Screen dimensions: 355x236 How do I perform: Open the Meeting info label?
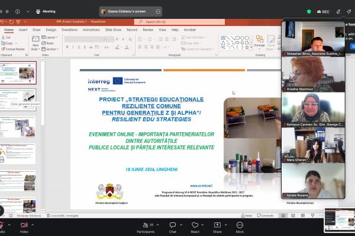46,11
